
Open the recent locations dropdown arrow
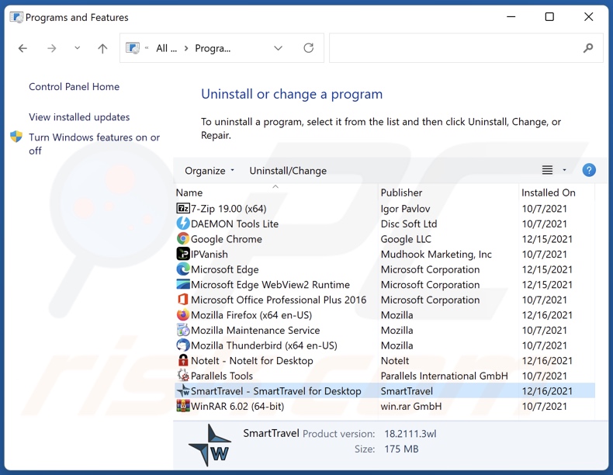pos(78,47)
